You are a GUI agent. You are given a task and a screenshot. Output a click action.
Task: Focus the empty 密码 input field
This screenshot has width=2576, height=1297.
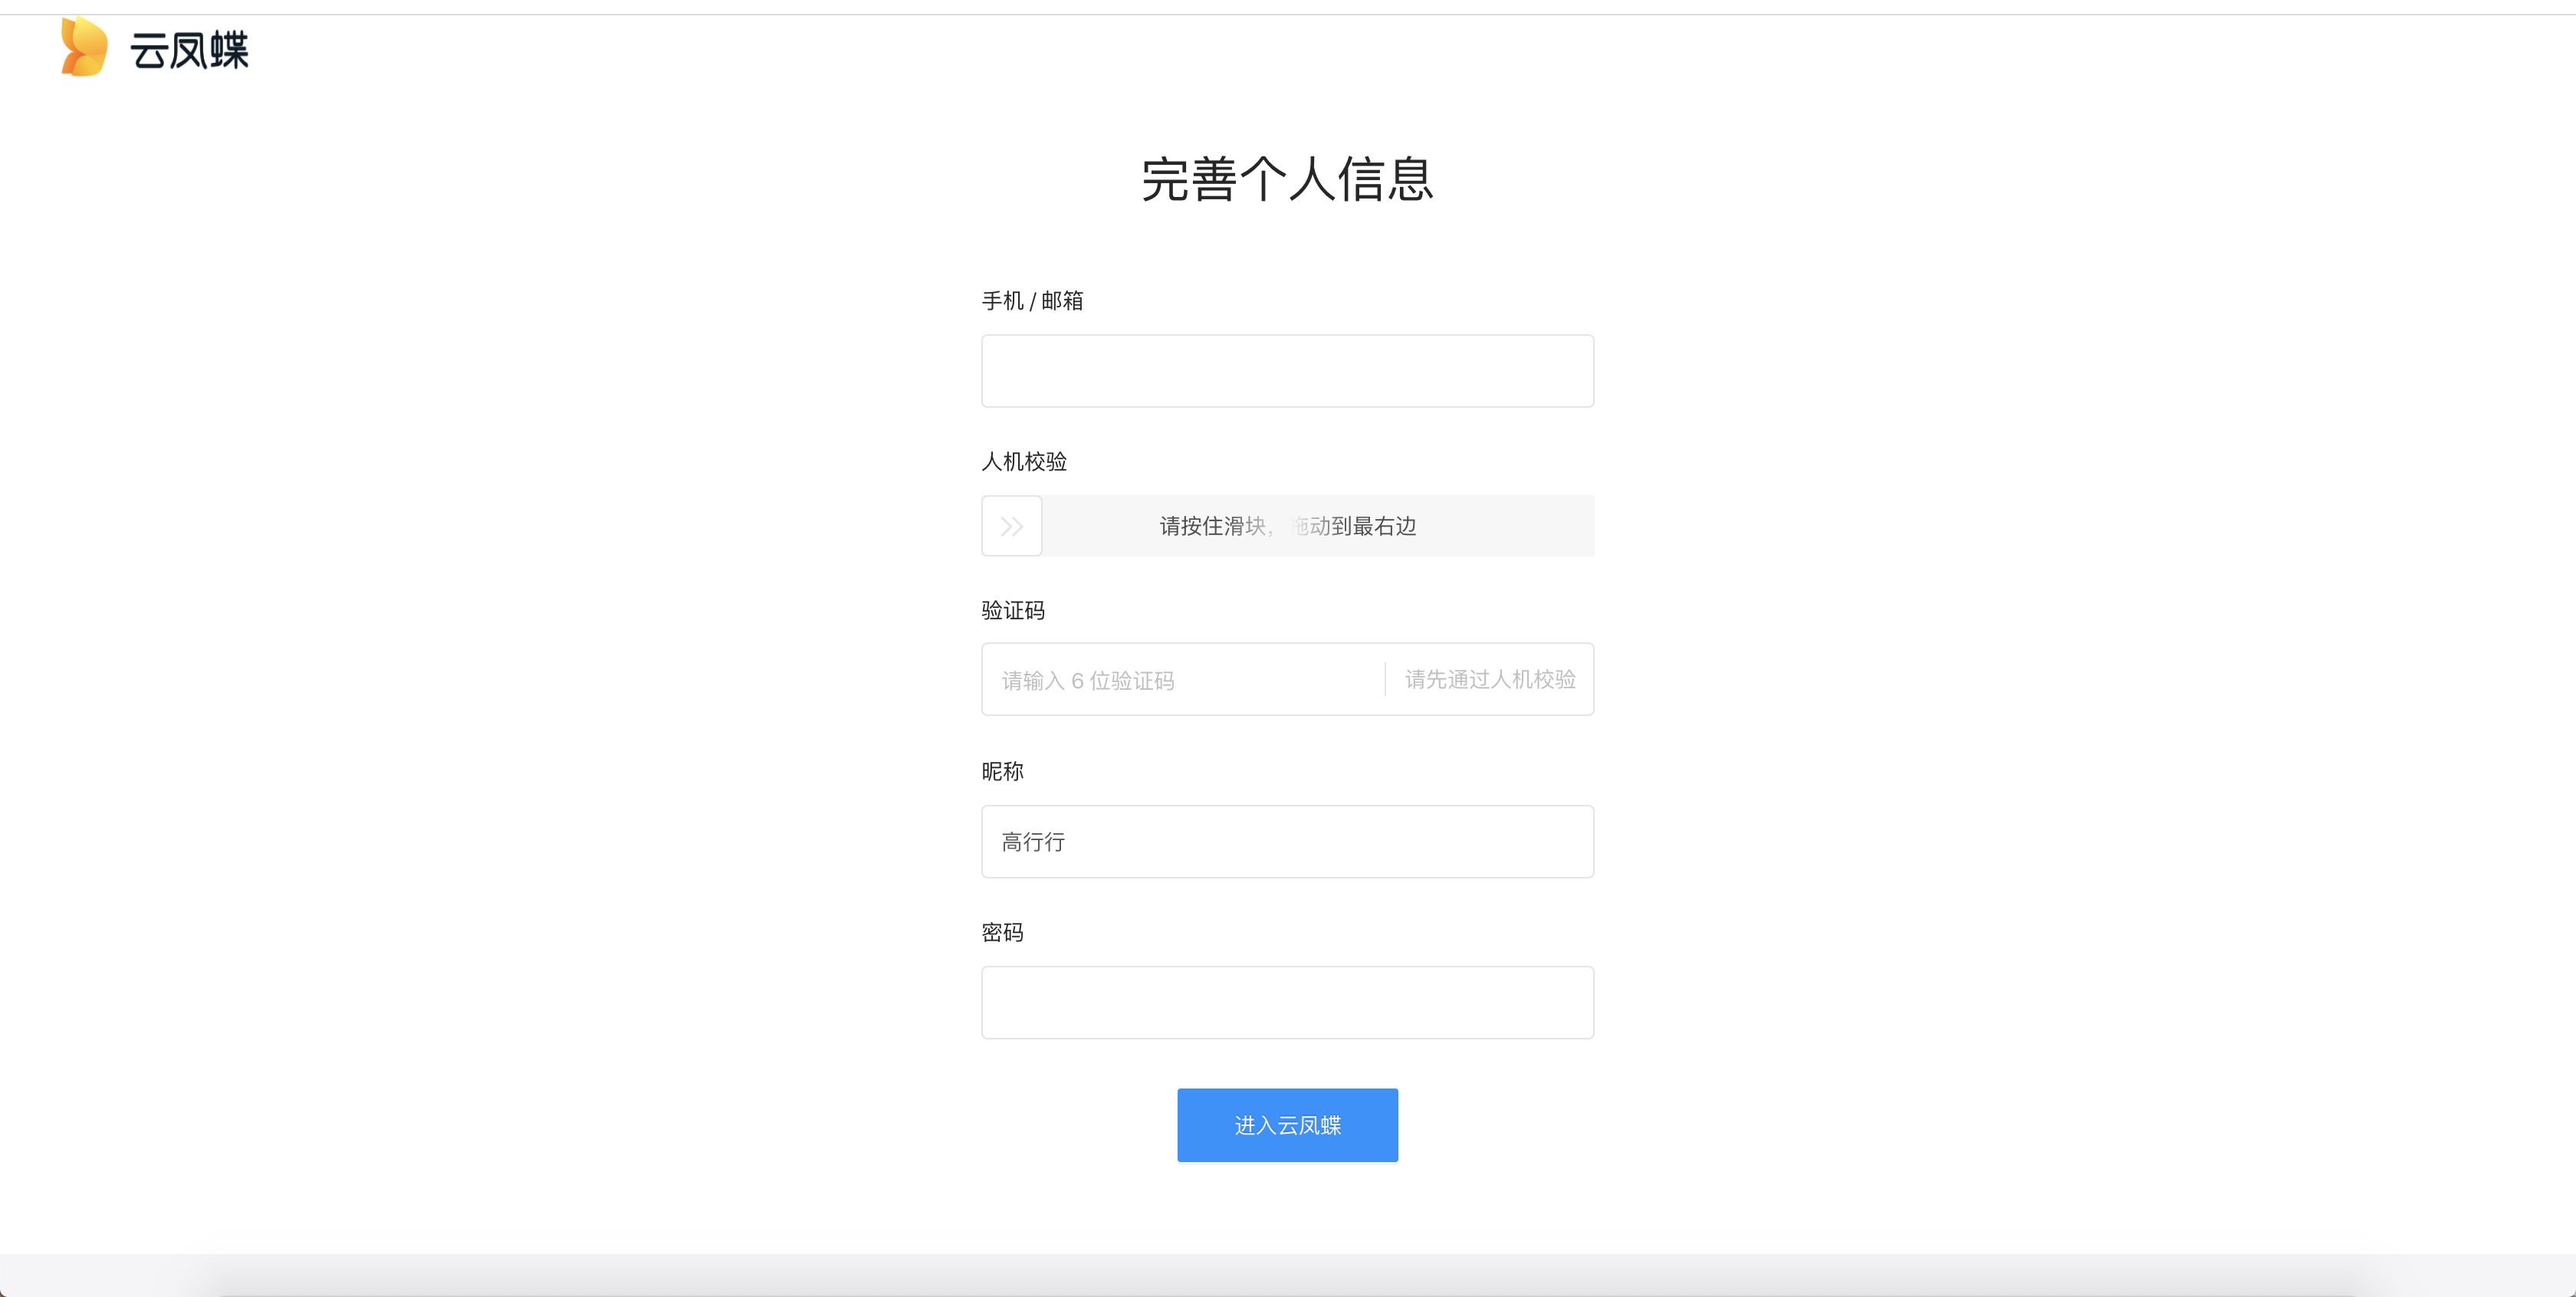point(1287,1003)
